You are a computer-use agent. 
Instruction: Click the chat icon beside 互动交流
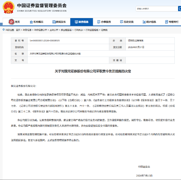click(x=121, y=22)
